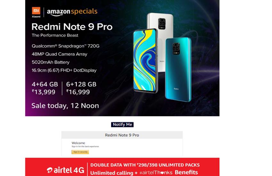This screenshot has height=176, width=272.
Task: Click the 5020mAh Battery spec text
Action: pyautogui.click(x=51, y=62)
